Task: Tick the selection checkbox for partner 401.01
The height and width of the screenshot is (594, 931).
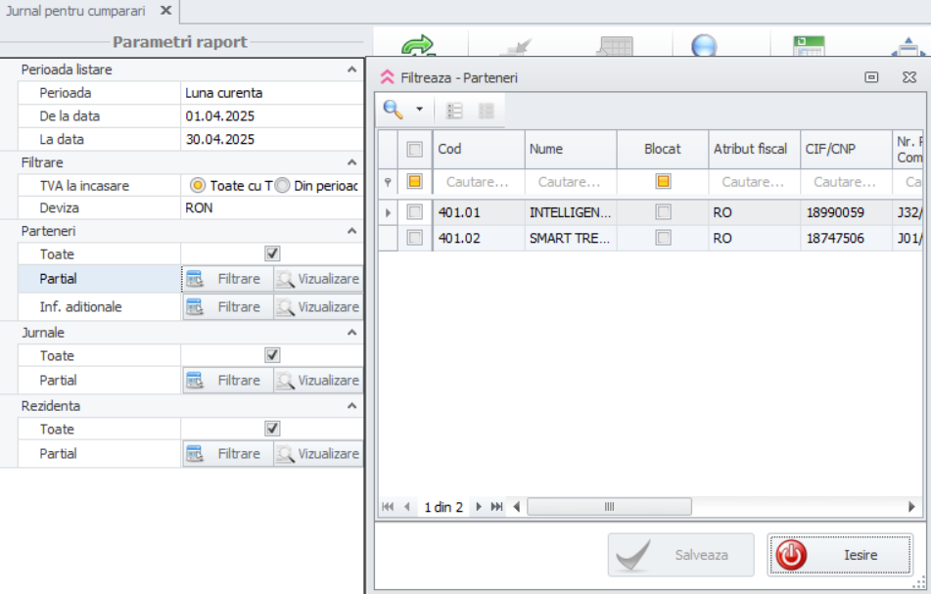Action: [x=415, y=212]
